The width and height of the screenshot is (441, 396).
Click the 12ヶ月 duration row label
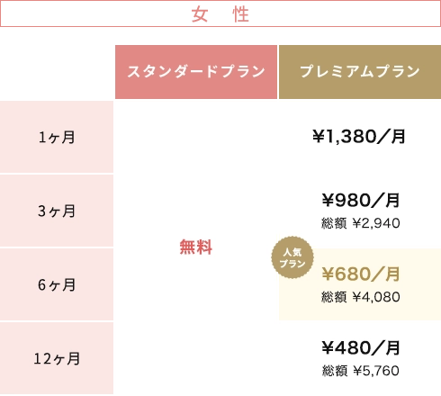coord(57,358)
